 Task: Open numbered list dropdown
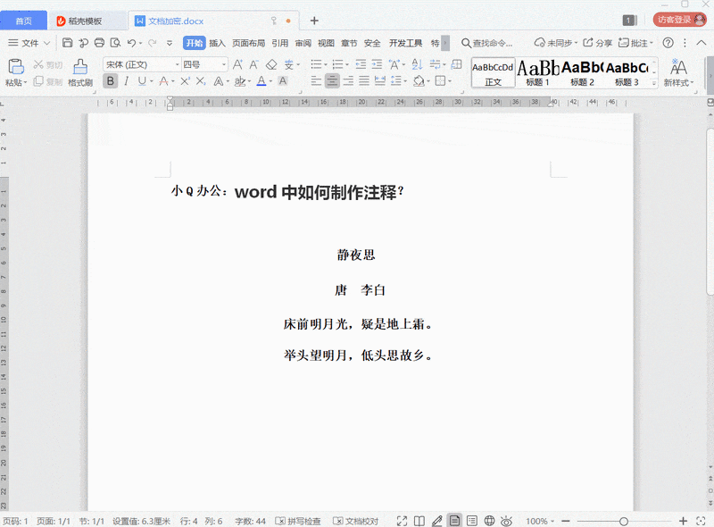[x=347, y=65]
